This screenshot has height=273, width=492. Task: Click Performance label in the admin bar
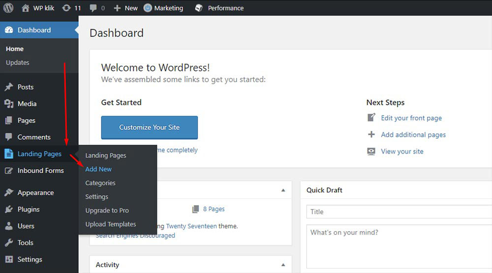226,8
